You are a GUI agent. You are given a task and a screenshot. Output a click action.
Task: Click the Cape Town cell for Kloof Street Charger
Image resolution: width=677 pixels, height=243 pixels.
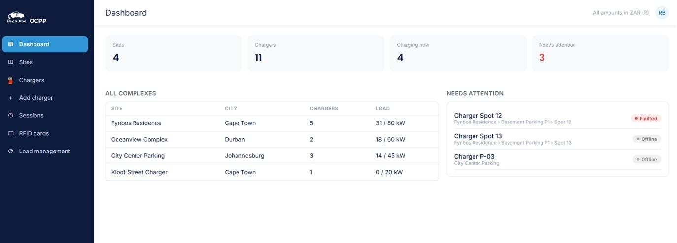pos(240,172)
